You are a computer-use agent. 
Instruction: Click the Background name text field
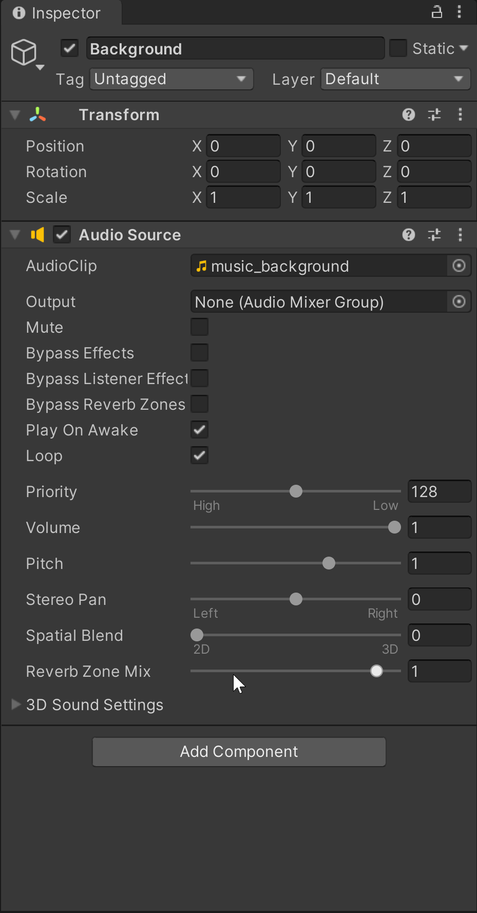click(235, 49)
